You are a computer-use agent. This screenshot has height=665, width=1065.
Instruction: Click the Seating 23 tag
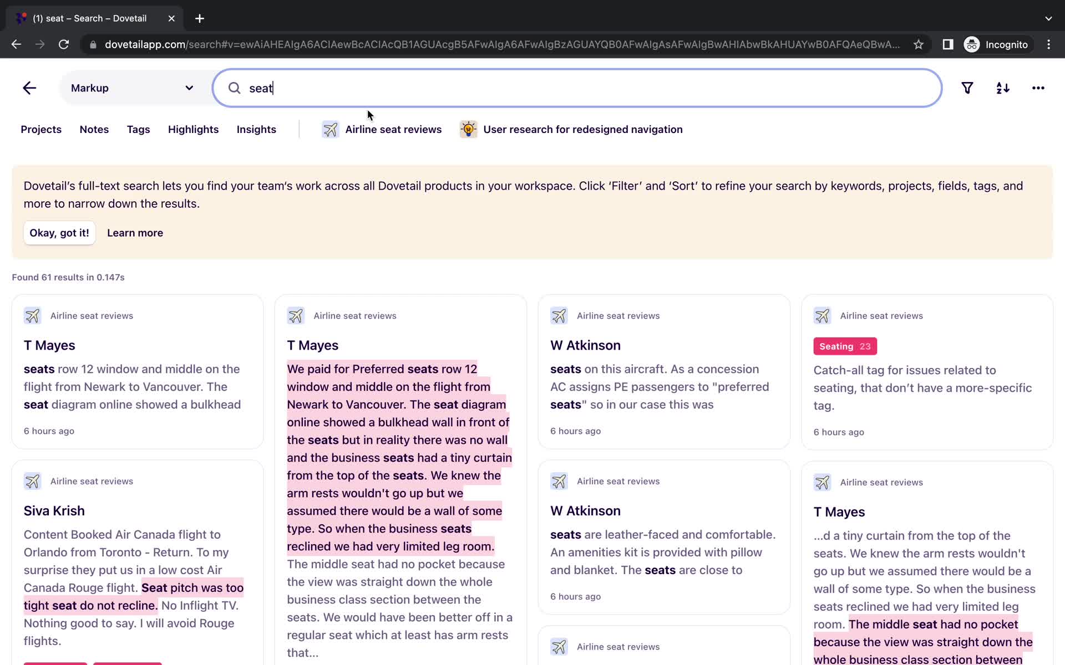(x=845, y=346)
